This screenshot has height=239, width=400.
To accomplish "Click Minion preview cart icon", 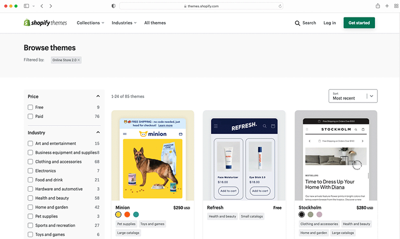I will 180,134.
